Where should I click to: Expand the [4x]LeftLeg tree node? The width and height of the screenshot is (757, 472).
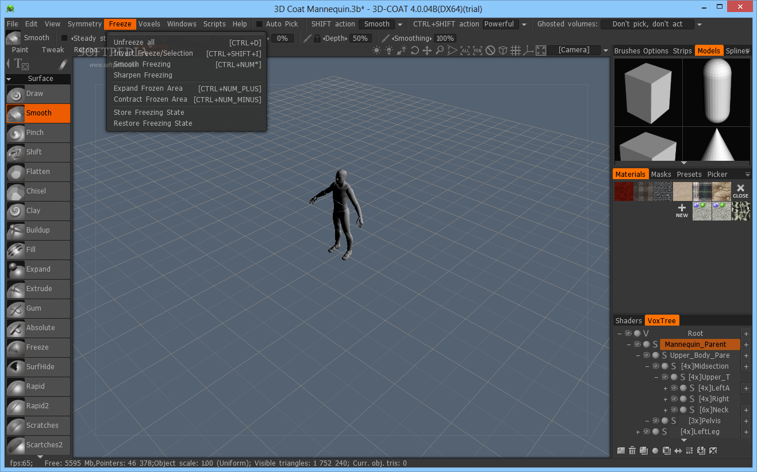pos(638,432)
